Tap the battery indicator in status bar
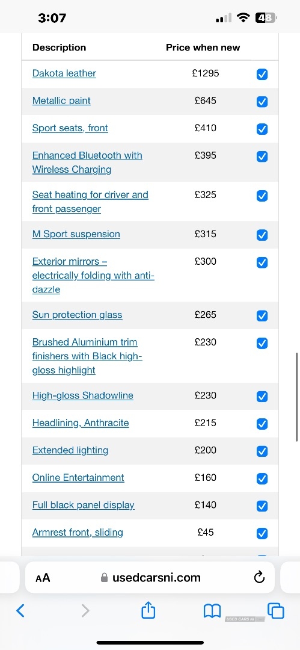This screenshot has width=300, height=650. (266, 17)
